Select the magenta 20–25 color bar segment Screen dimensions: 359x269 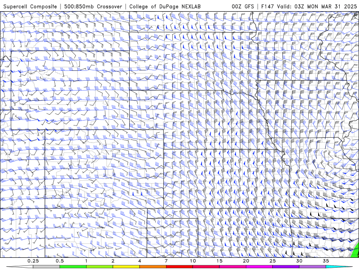tap(259, 266)
